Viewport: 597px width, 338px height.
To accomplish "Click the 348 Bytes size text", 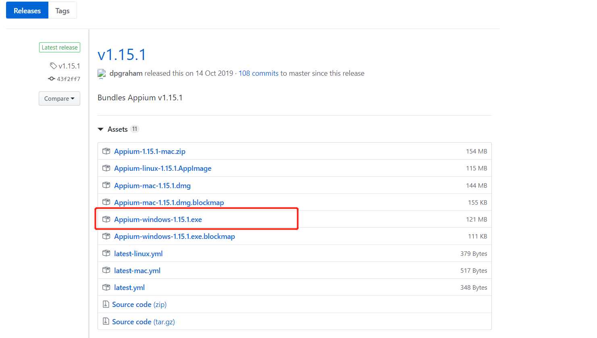I will tap(474, 288).
